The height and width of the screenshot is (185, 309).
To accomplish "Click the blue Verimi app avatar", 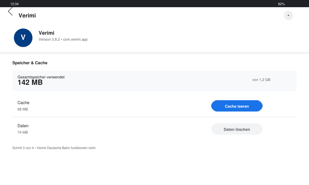I will point(23,38).
